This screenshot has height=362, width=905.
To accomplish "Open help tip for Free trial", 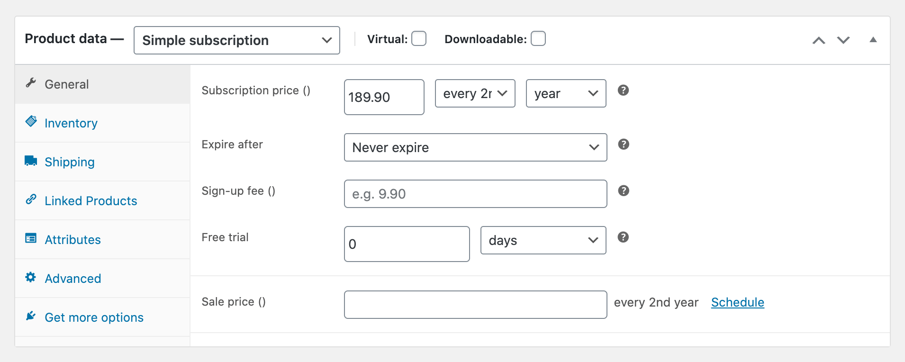I will pos(624,237).
